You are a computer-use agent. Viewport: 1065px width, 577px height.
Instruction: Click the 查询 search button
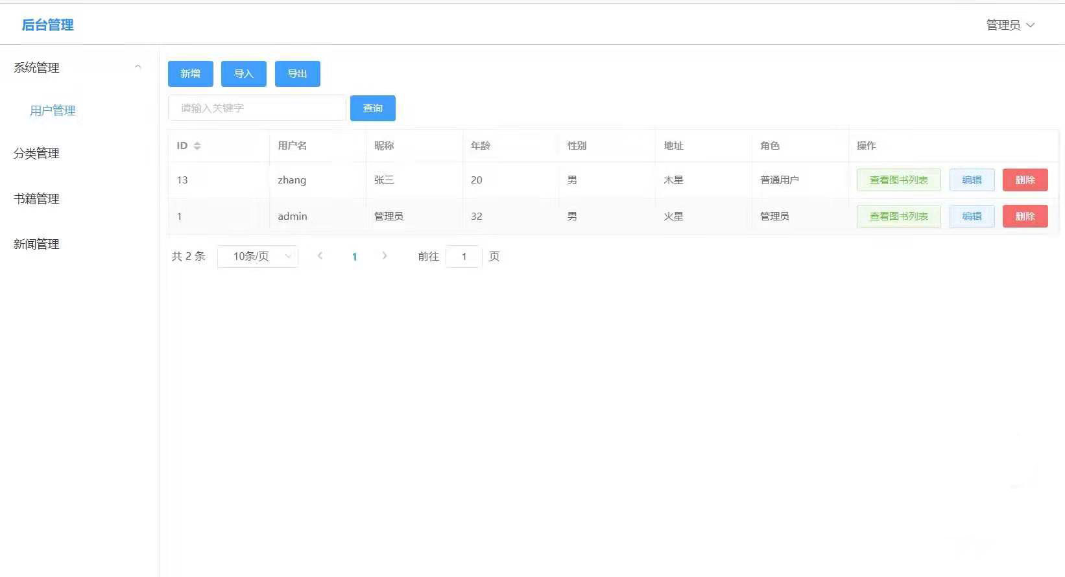[372, 108]
